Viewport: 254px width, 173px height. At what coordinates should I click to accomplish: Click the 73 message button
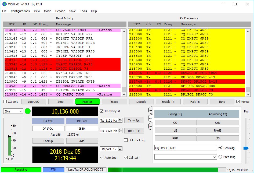click(218, 138)
